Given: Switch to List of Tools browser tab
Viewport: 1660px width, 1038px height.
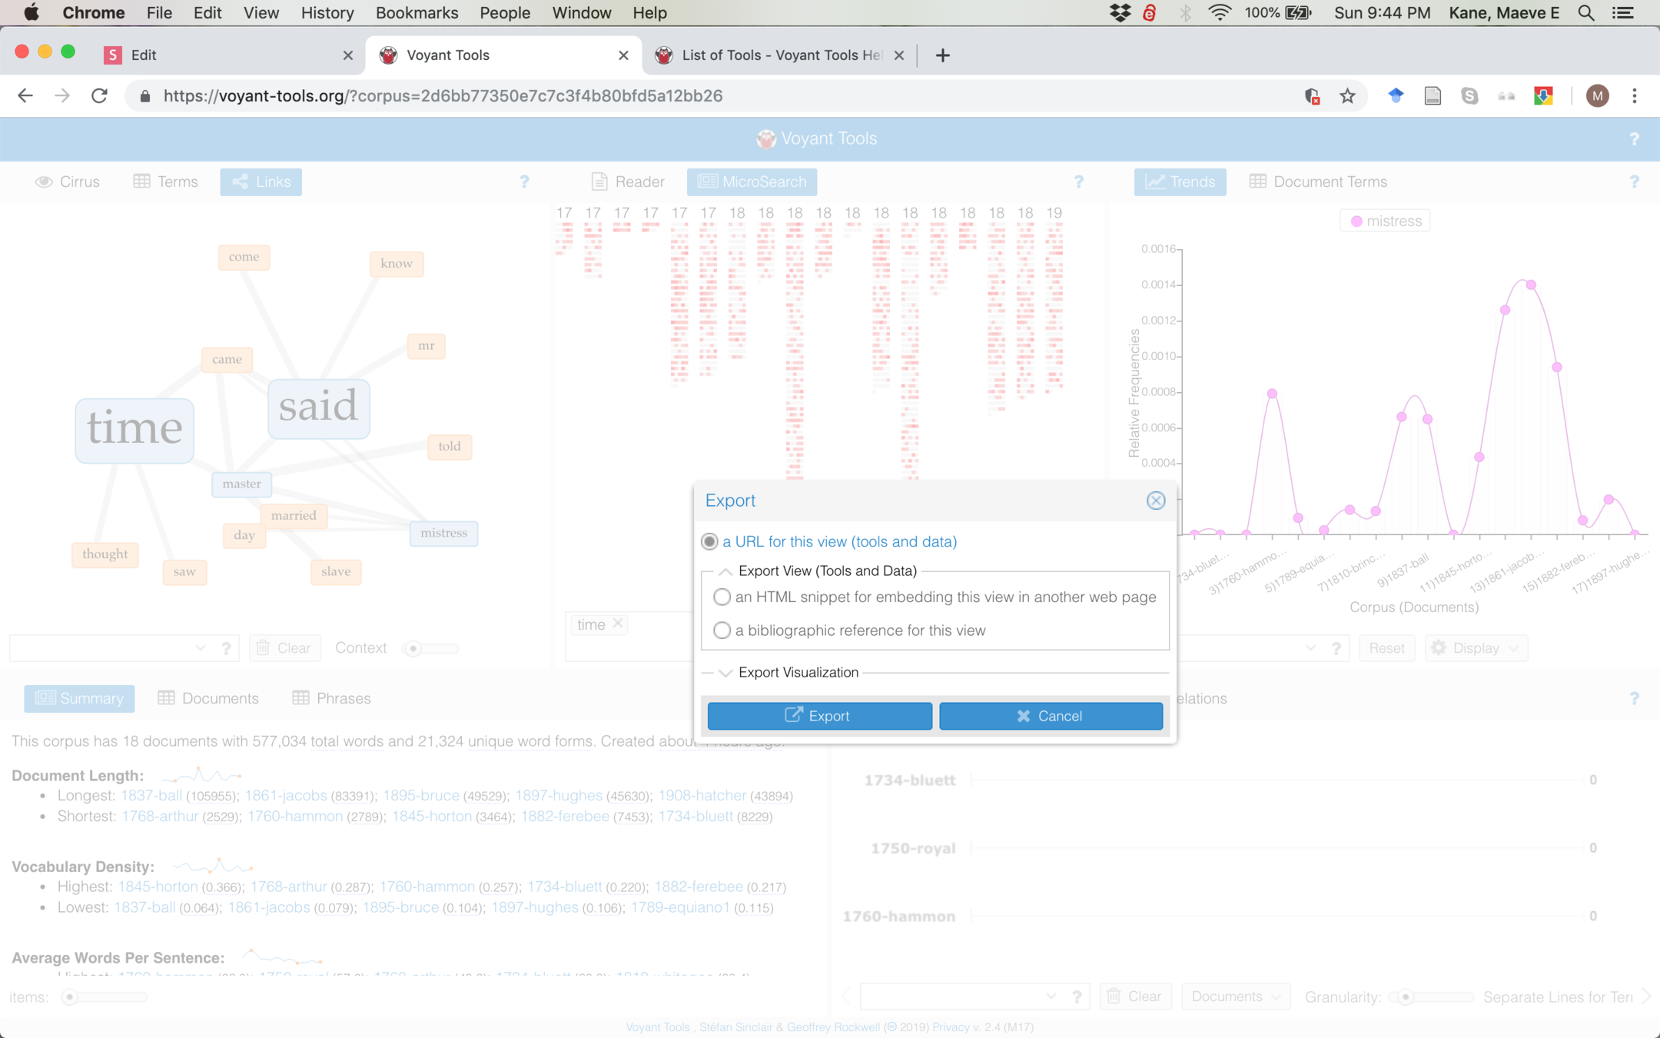Looking at the screenshot, I should pyautogui.click(x=780, y=55).
